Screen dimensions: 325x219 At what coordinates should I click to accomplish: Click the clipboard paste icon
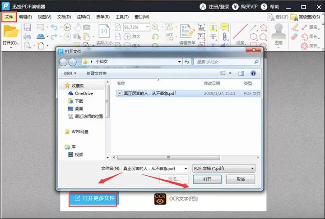[x=87, y=36]
